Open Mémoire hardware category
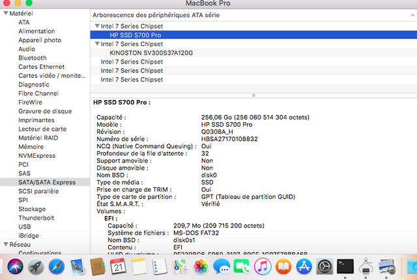 (x=31, y=147)
